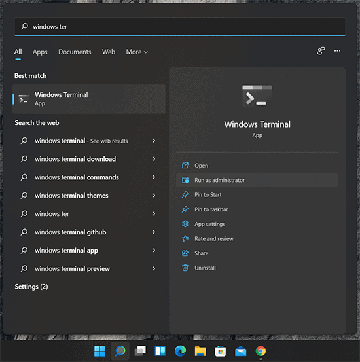Click the Search icon in the taskbar
The image size is (360, 362).
(120, 351)
